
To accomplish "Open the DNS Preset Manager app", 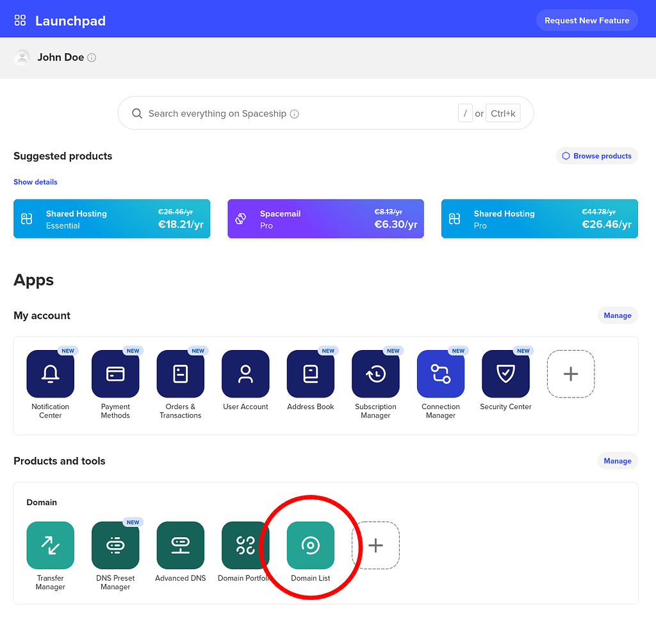I will coord(115,546).
